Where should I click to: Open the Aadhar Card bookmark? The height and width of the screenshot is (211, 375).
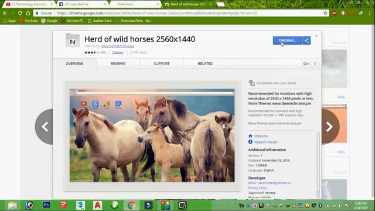(x=100, y=21)
